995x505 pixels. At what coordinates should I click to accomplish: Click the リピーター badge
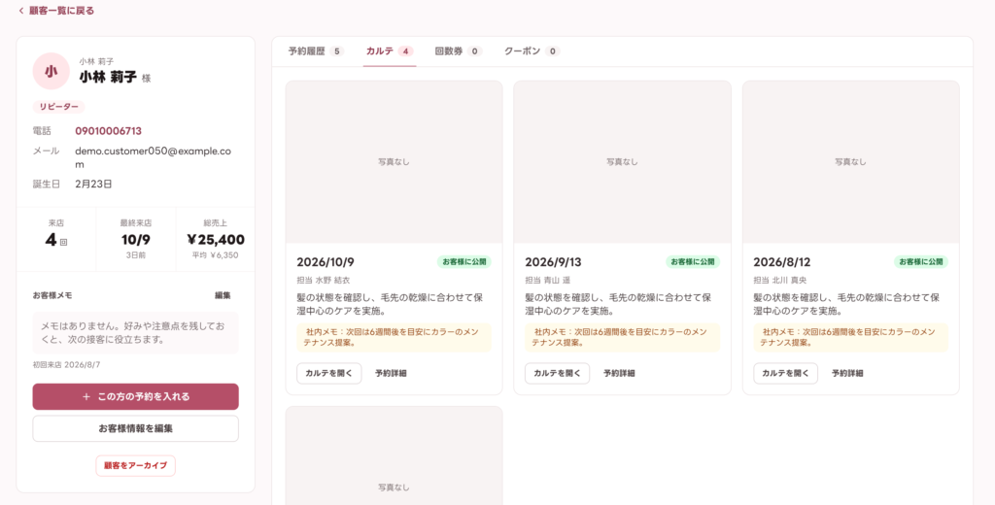tap(58, 107)
